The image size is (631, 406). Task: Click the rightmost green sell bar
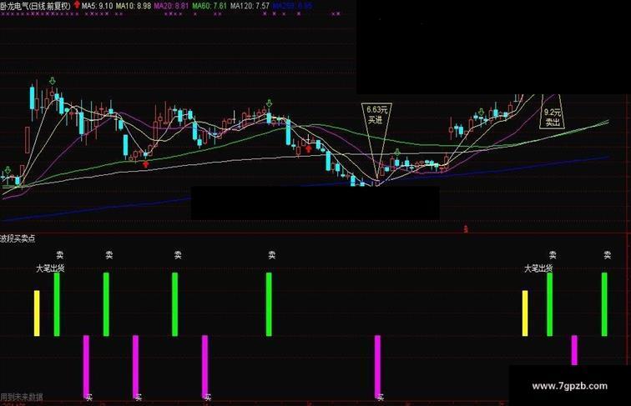click(x=604, y=304)
